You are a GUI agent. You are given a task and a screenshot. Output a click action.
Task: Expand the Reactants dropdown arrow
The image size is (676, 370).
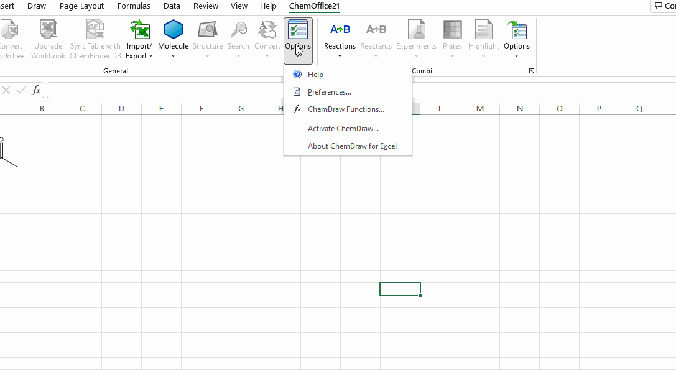[376, 56]
